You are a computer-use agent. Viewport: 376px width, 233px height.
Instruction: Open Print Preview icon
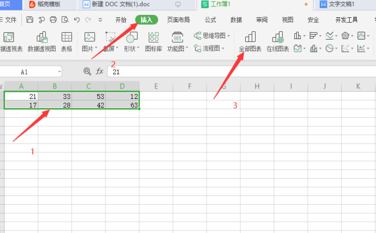[x=65, y=20]
